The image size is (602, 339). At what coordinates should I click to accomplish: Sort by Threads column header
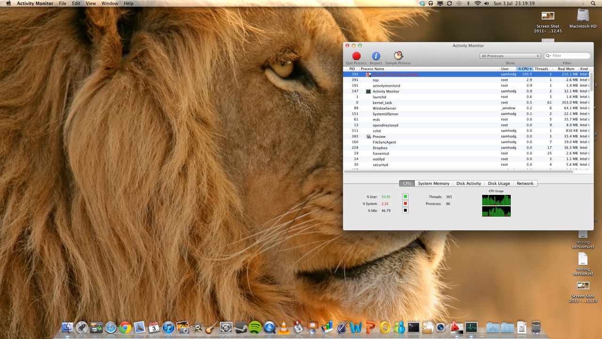coord(543,69)
